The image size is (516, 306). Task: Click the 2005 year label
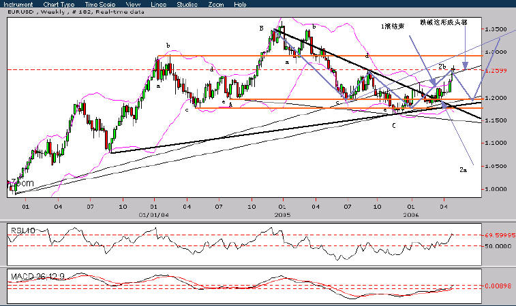click(282, 215)
